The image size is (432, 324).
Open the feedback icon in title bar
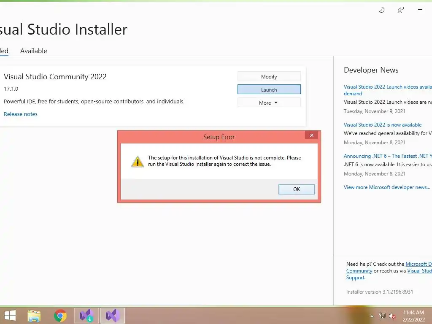[x=401, y=10]
